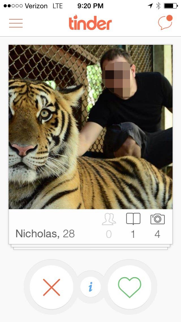Tap the photos camera icon

point(158,219)
